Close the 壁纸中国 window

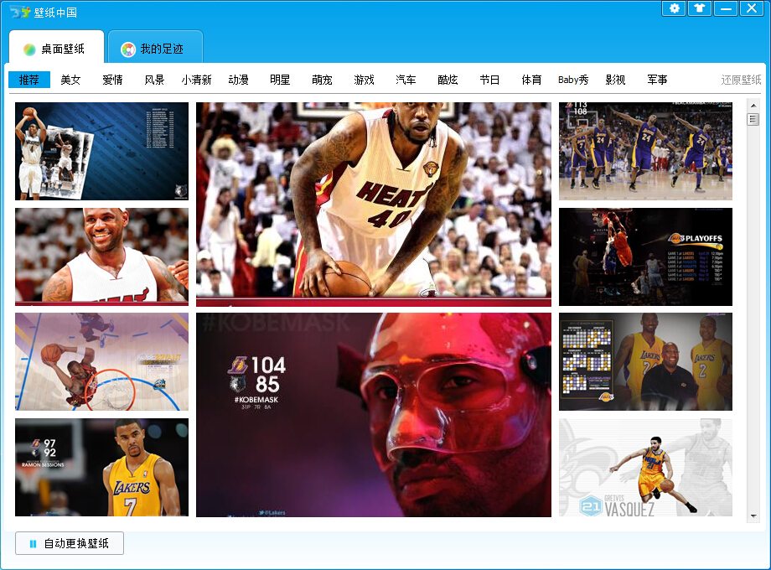pyautogui.click(x=752, y=8)
